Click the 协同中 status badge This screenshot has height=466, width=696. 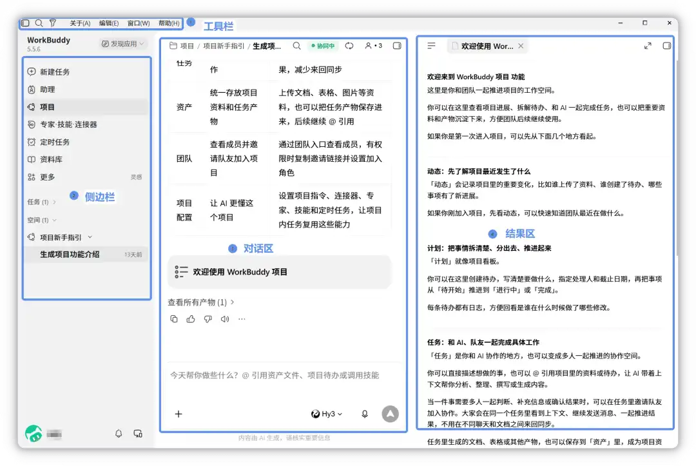[323, 46]
